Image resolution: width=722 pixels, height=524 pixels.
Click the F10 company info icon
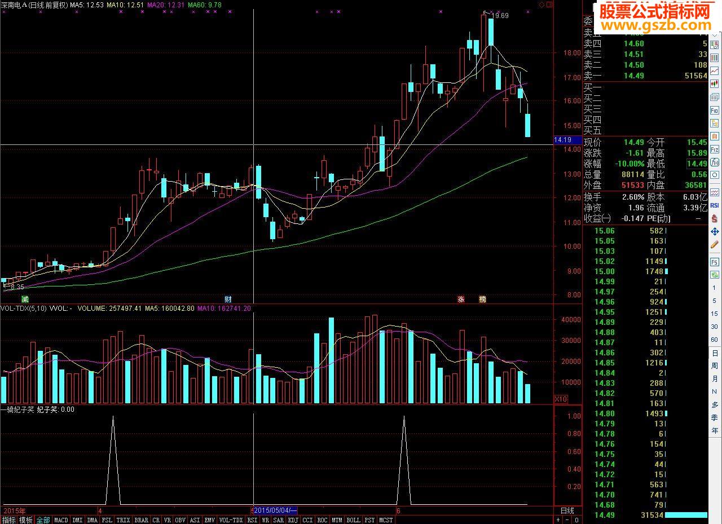[714, 110]
